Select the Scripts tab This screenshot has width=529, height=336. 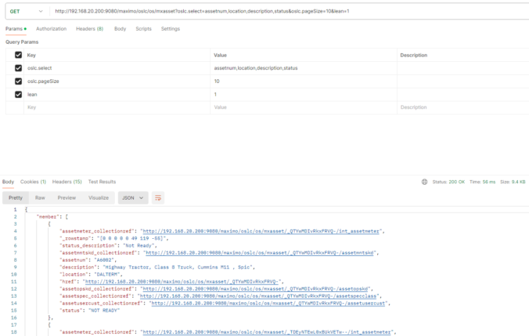click(143, 29)
